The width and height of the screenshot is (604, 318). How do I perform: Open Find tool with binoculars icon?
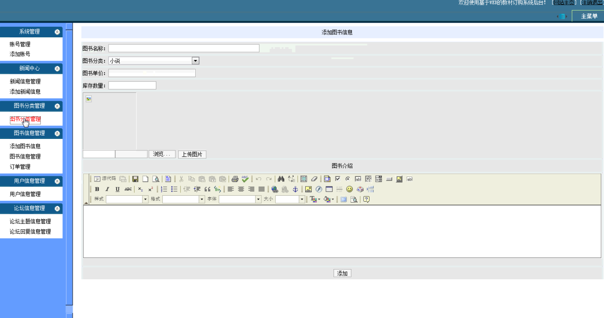tap(281, 179)
